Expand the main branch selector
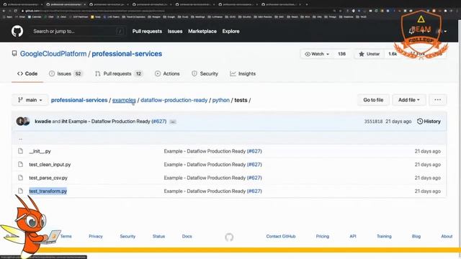The height and width of the screenshot is (259, 461). [30, 100]
